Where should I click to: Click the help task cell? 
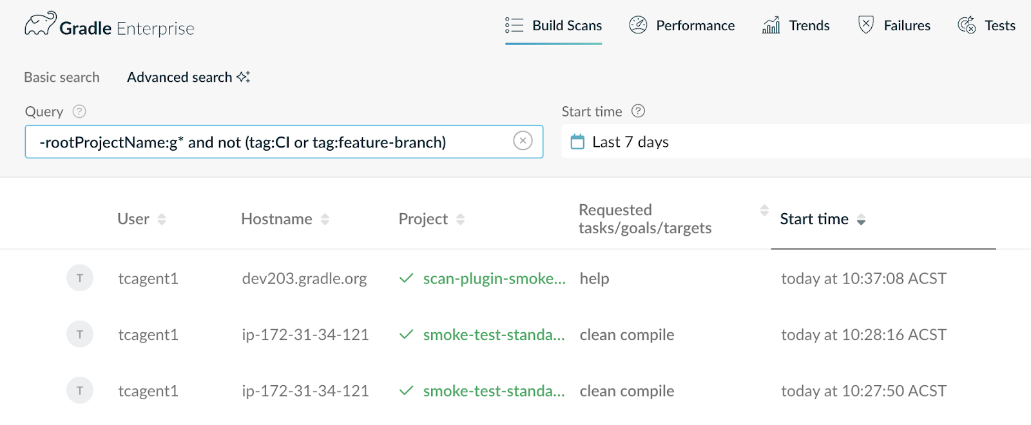(x=594, y=278)
